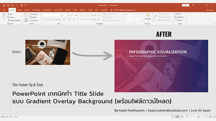Select the triangle shape in gallery

126,17
